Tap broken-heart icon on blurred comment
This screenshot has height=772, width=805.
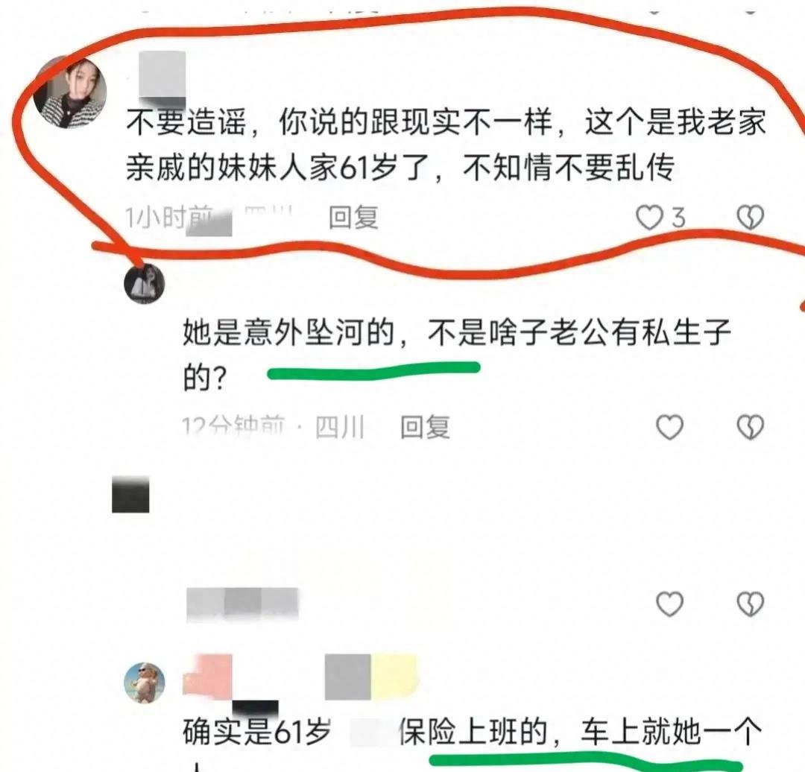[751, 604]
